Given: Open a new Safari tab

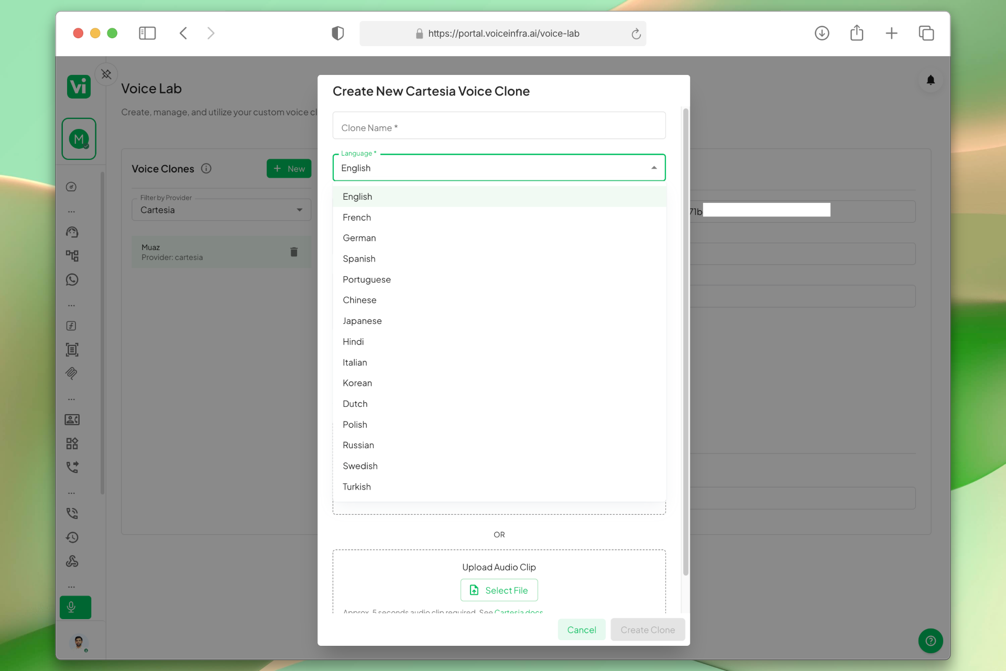Looking at the screenshot, I should coord(891,34).
